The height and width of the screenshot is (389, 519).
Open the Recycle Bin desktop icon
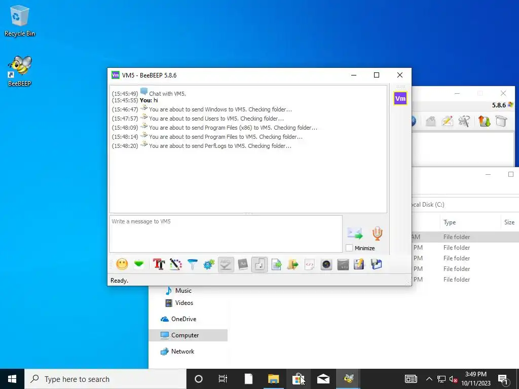(x=20, y=20)
